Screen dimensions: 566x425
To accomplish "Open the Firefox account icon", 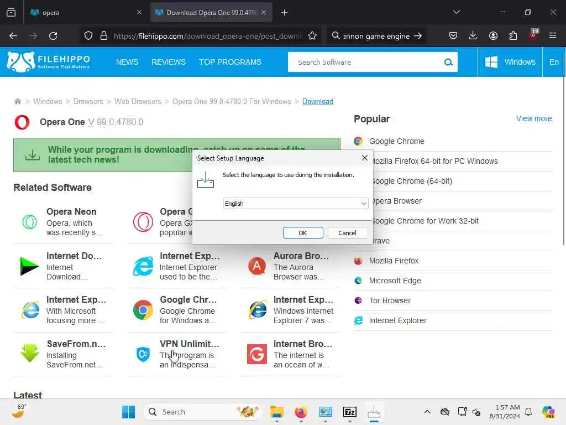I will click(x=493, y=36).
